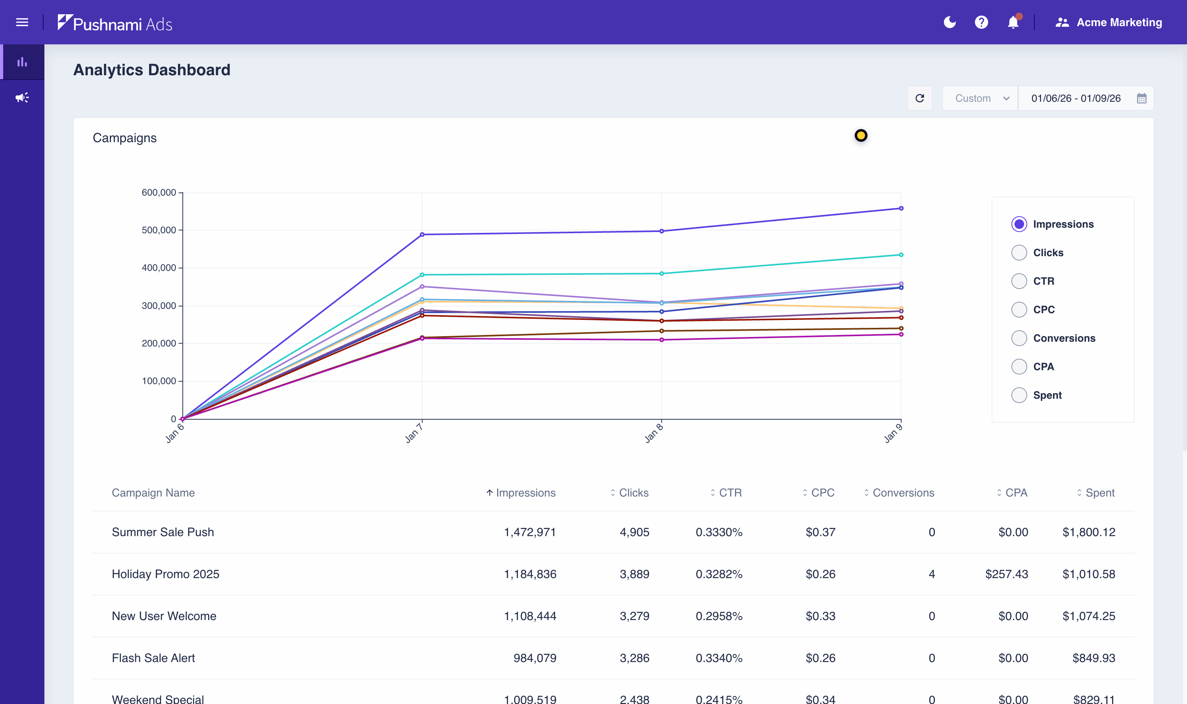Open the help question mark icon
This screenshot has width=1187, height=704.
click(x=981, y=22)
